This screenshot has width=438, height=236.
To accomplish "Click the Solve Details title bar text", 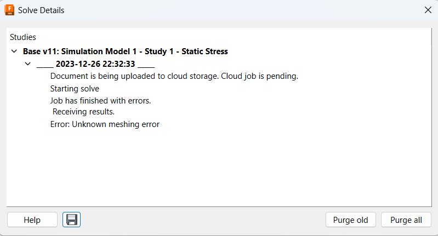I will coord(41,10).
